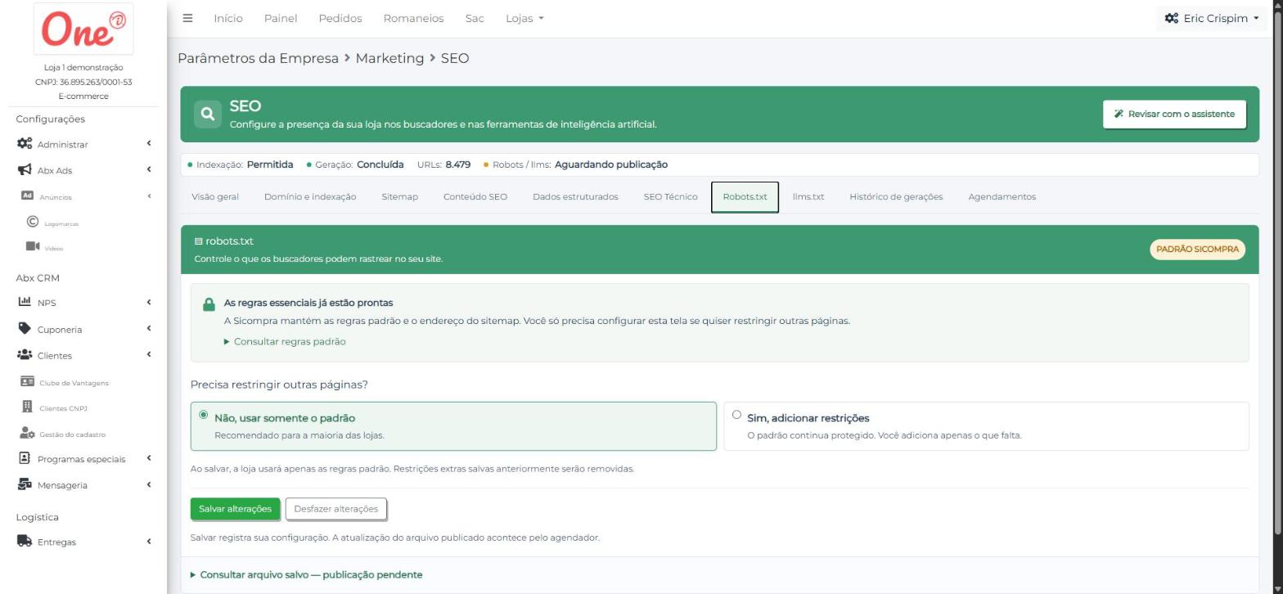Click the Vídeos camera icon
The image size is (1283, 594).
point(33,246)
